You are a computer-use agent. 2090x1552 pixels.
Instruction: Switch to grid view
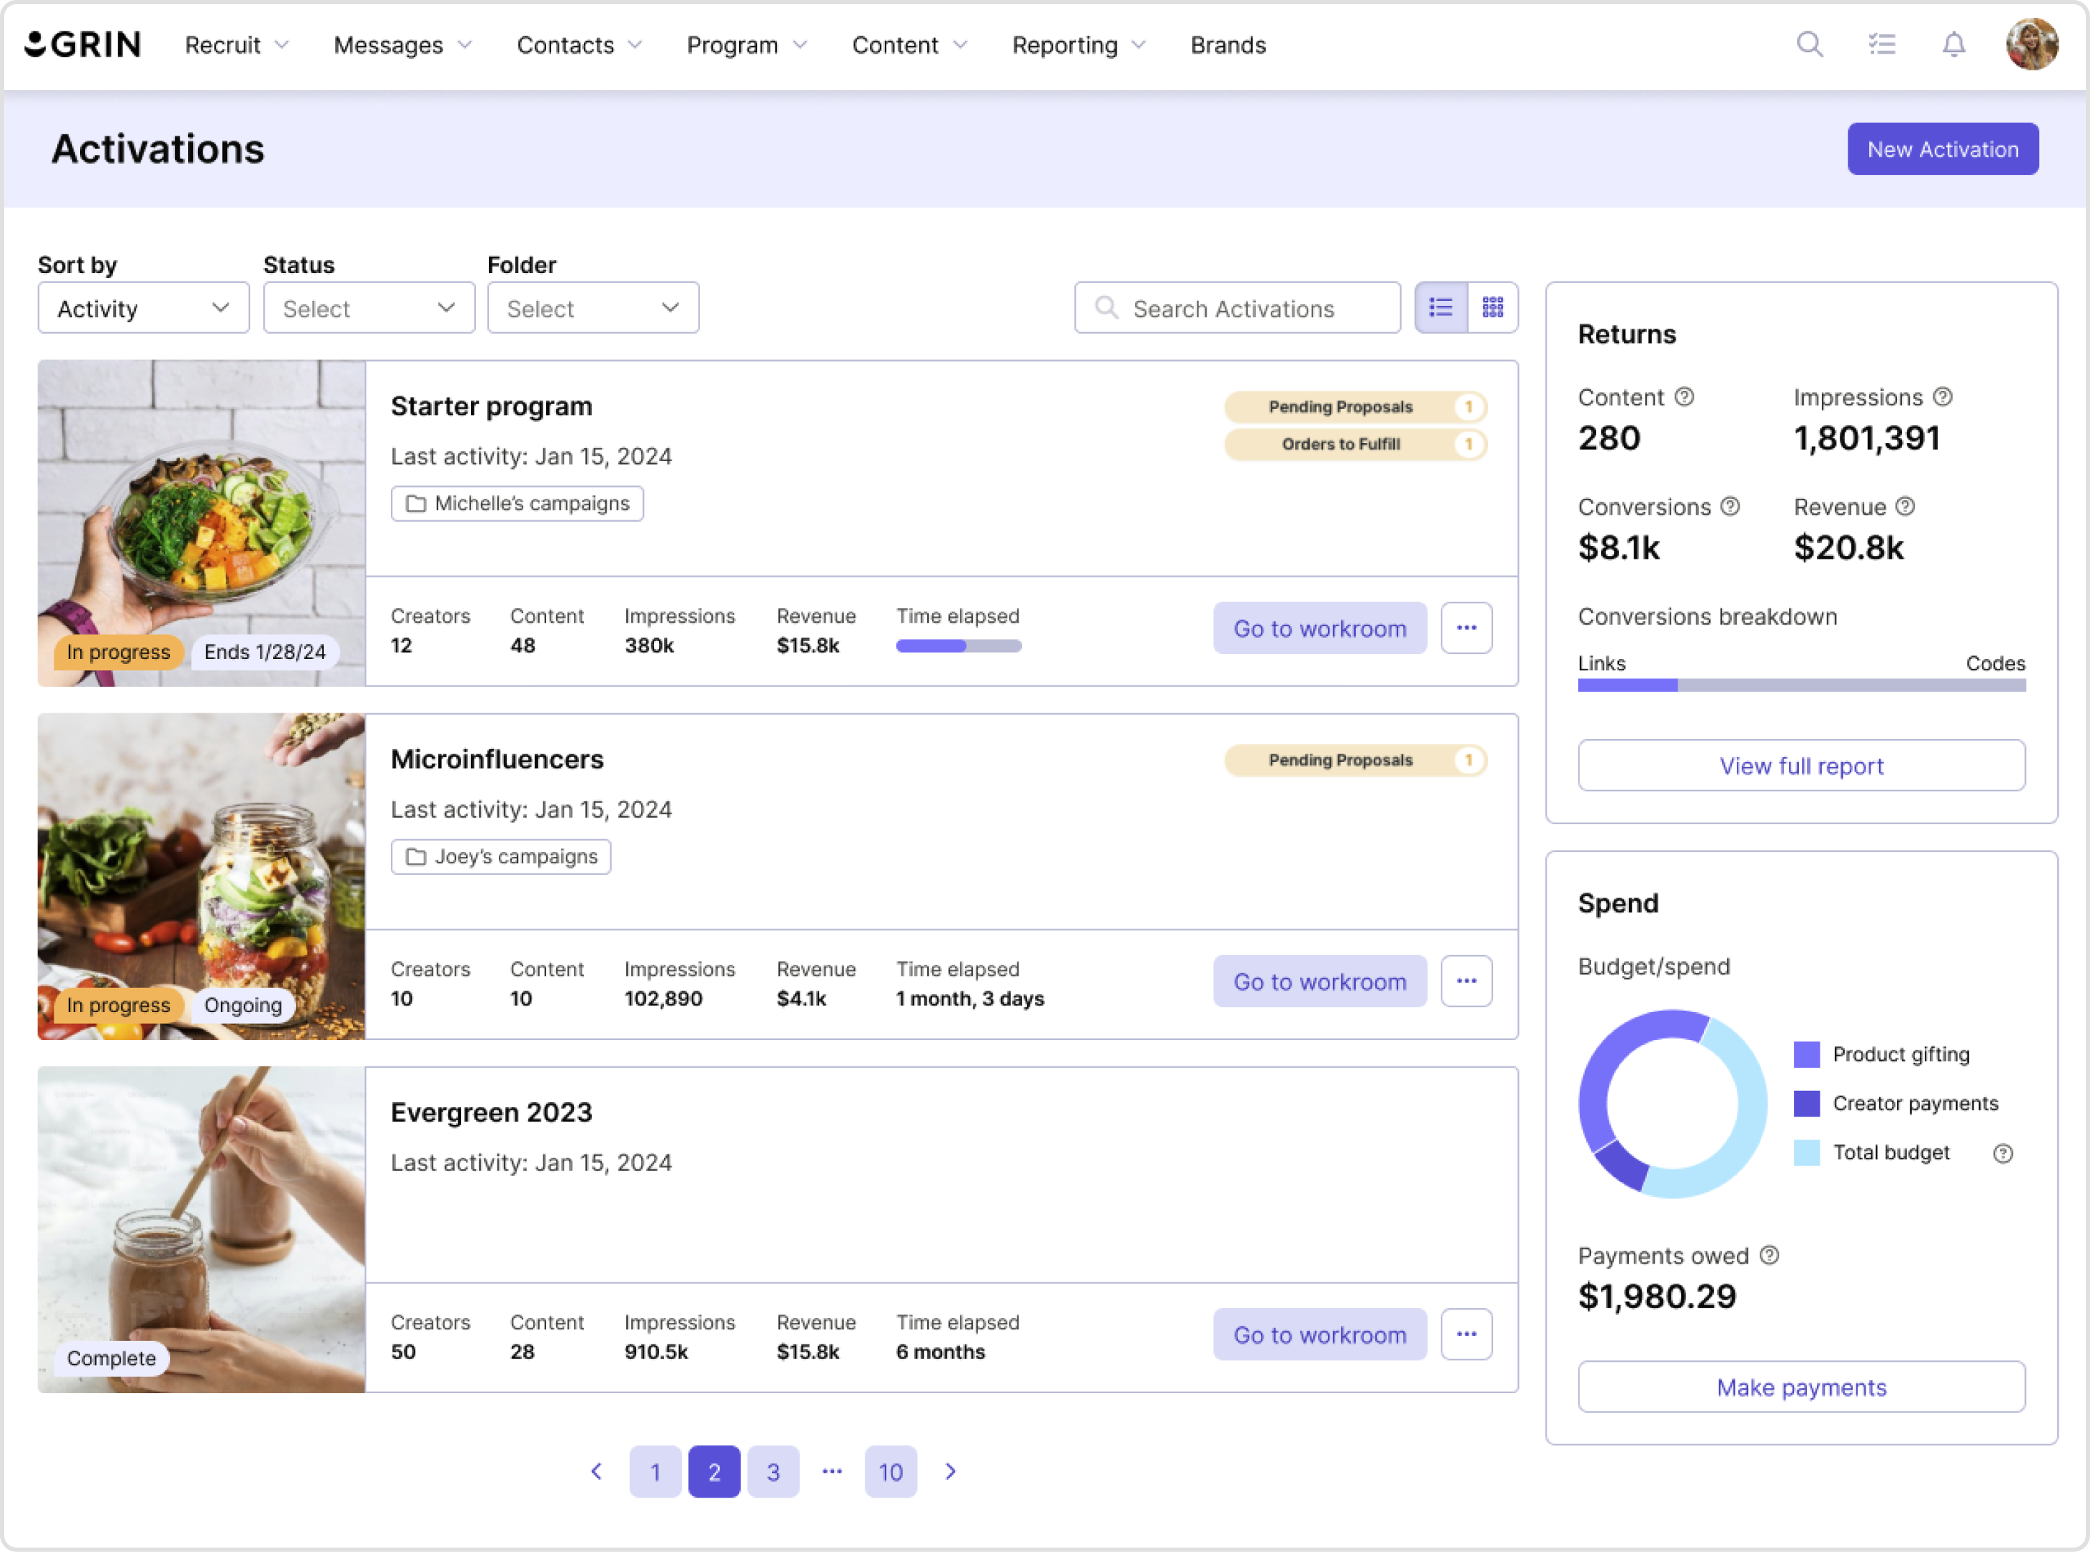pyautogui.click(x=1492, y=307)
